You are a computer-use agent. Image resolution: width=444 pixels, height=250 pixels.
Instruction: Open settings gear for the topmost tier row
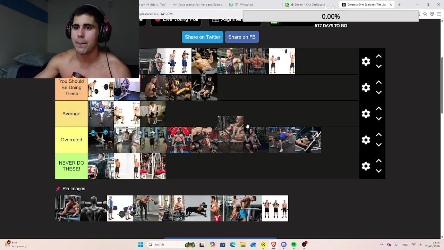click(366, 61)
